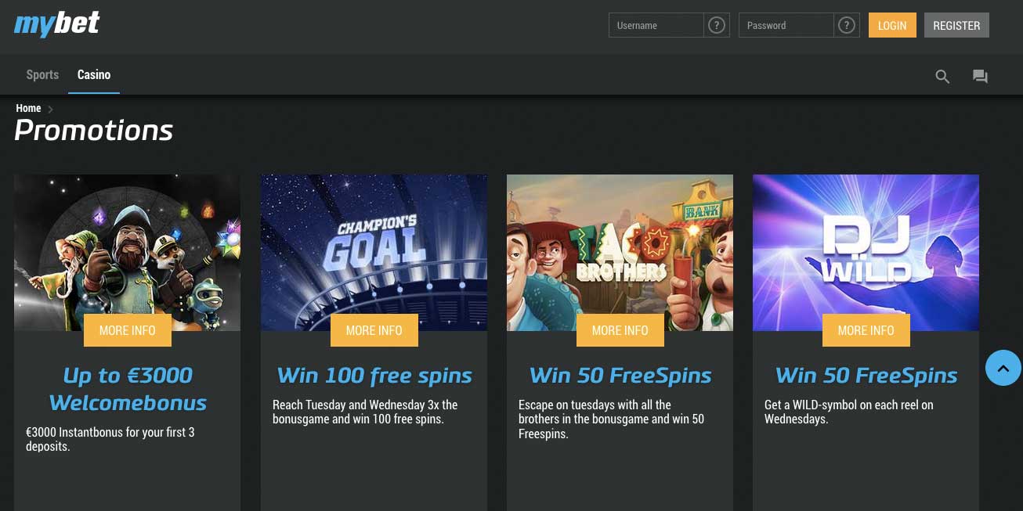Image resolution: width=1023 pixels, height=511 pixels.
Task: Open More Info for Champion's Goal
Action: tap(374, 330)
